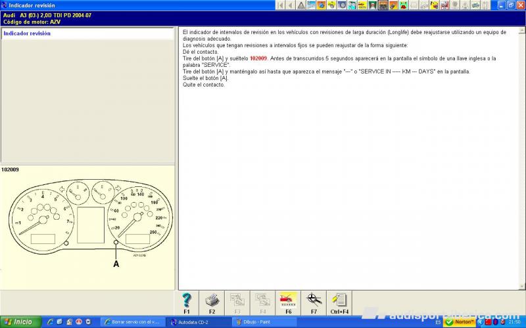Switch to Autodata CD-2 taskbar button
The width and height of the screenshot is (526, 328).
pyautogui.click(x=199, y=322)
